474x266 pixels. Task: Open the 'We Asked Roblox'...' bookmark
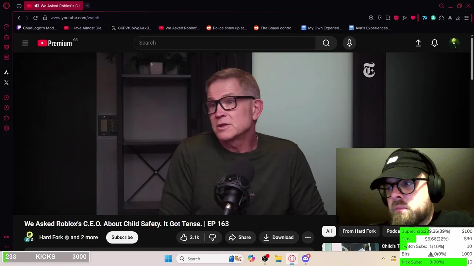point(179,28)
